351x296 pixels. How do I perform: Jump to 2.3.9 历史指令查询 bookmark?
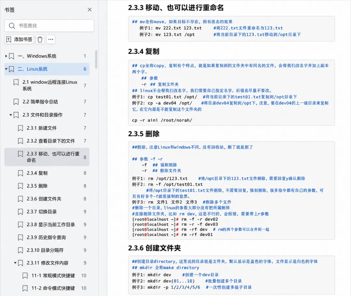[x=47, y=237]
